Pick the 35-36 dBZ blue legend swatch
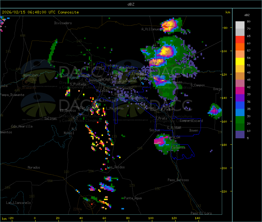The image size is (262, 222). point(240,105)
